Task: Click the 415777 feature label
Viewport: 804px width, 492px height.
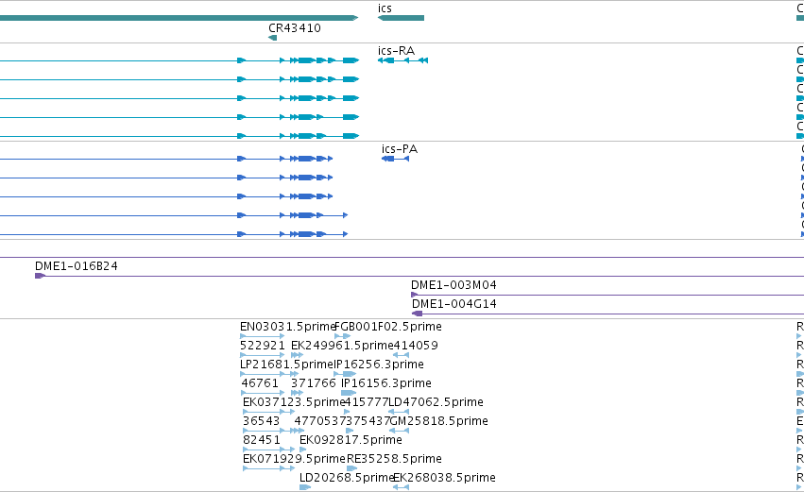Action: (367, 402)
